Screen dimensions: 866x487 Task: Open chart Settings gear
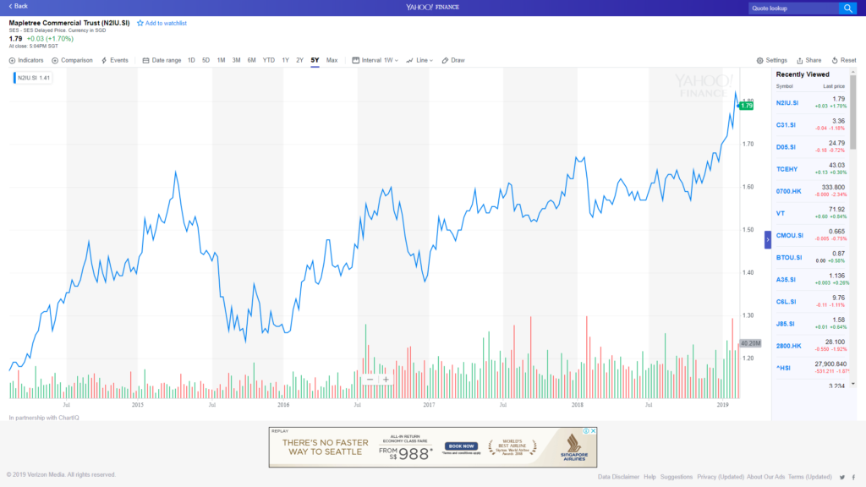click(x=771, y=60)
